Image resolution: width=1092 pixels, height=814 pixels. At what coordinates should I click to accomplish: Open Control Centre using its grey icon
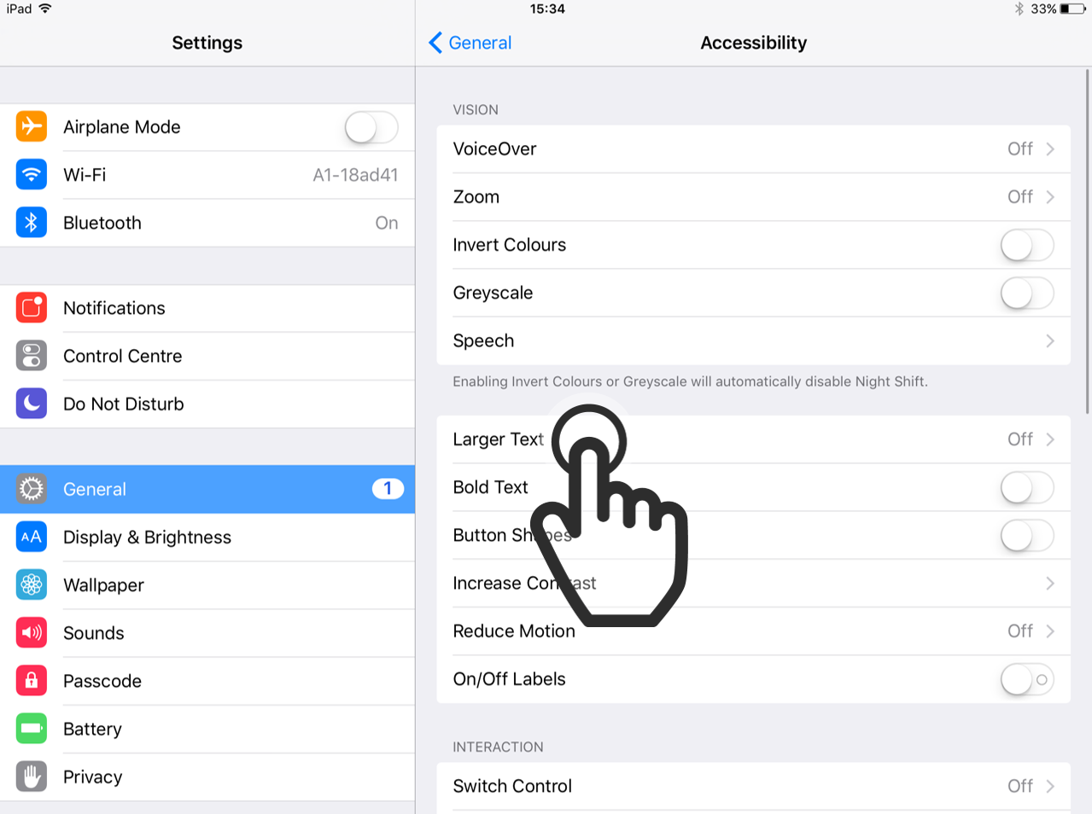coord(32,356)
